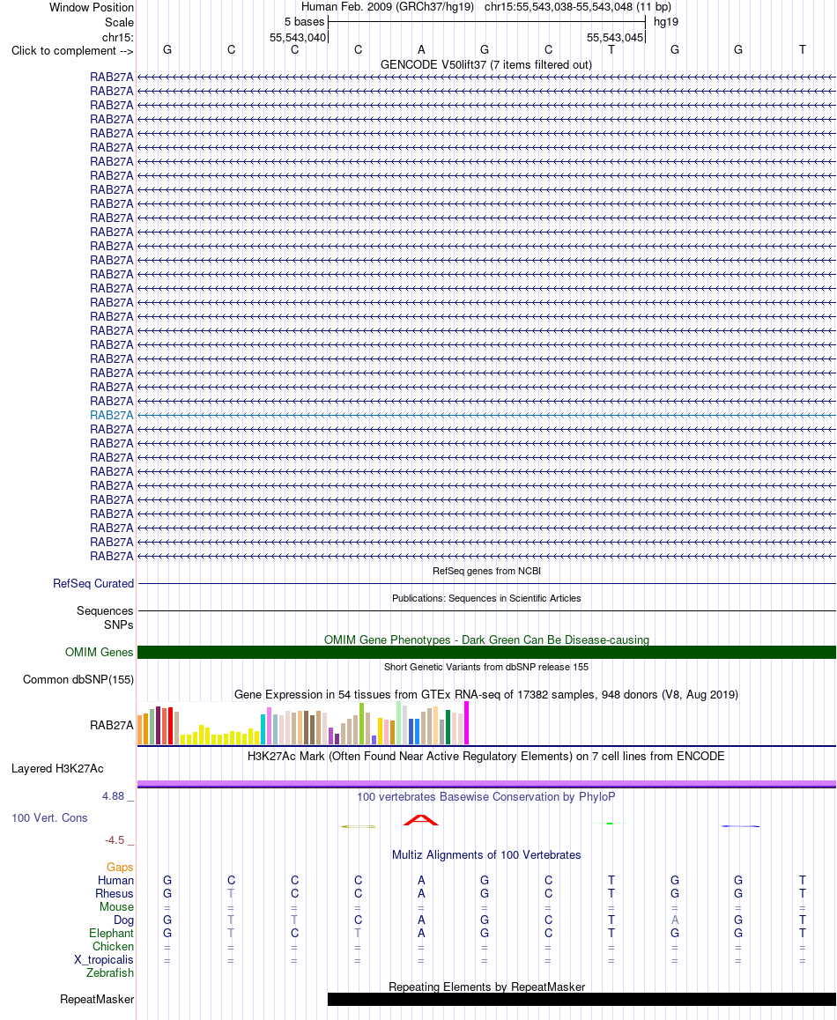Screen dimensions: 837x1020
Task: Click the Scale label
Action: click(119, 22)
